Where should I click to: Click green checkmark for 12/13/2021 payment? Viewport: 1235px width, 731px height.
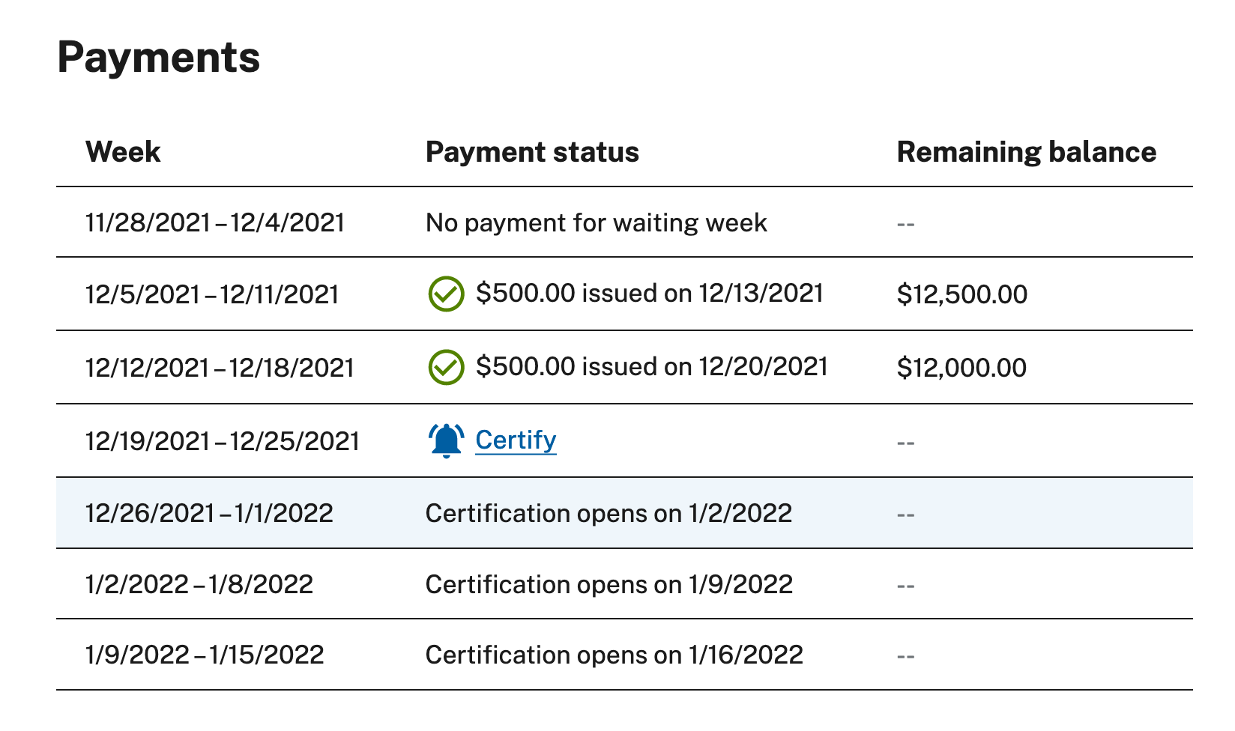[446, 294]
